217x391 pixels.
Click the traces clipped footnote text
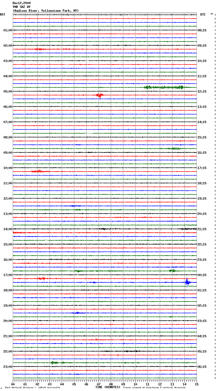154,388
